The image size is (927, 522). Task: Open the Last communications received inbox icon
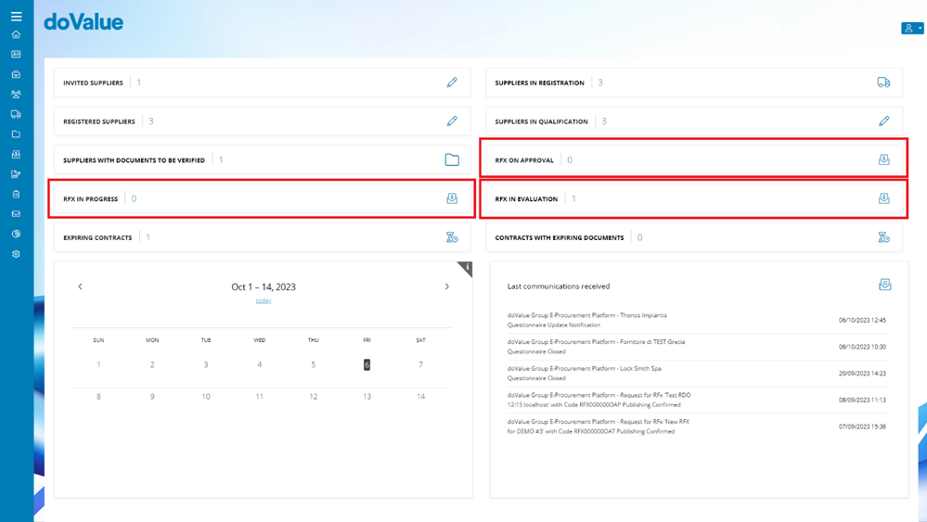884,285
